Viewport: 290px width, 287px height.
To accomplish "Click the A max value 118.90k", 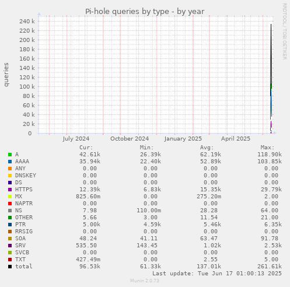I will click(x=270, y=155).
